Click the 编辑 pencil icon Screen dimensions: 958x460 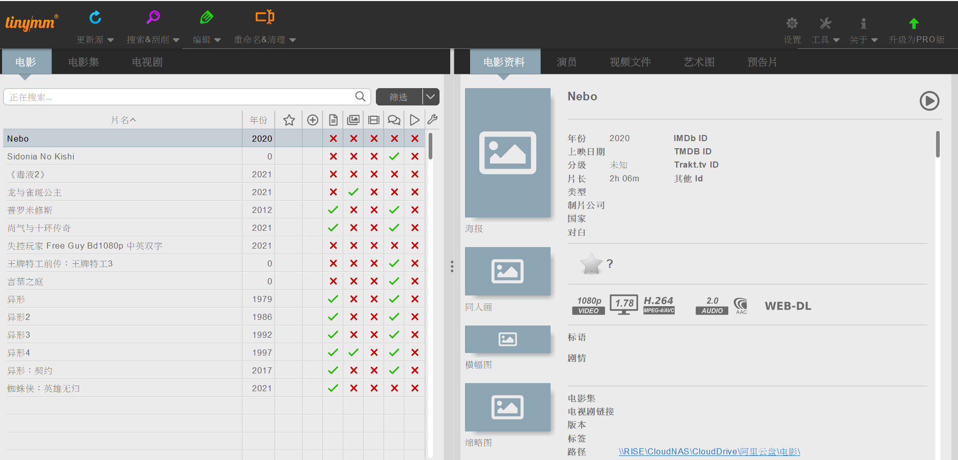click(x=207, y=17)
